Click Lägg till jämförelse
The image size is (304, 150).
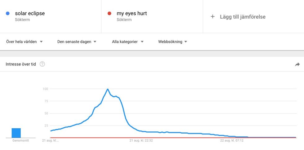243,17
